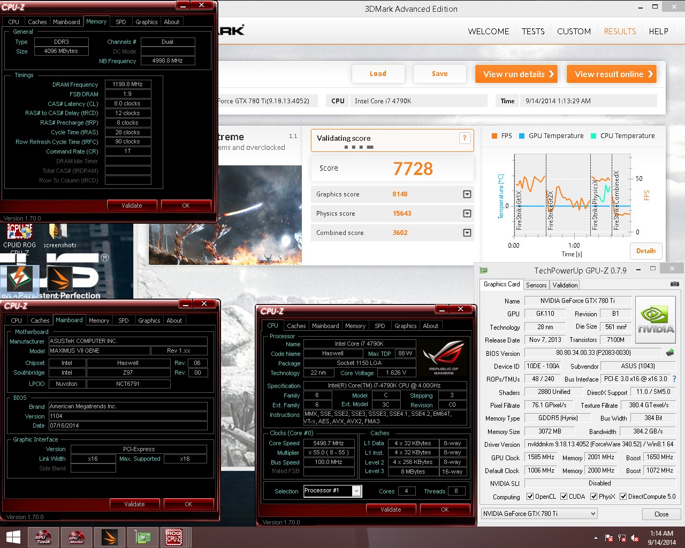The image size is (685, 548).
Task: Click the Bus Interface question mark in GPU-Z
Action: [674, 379]
